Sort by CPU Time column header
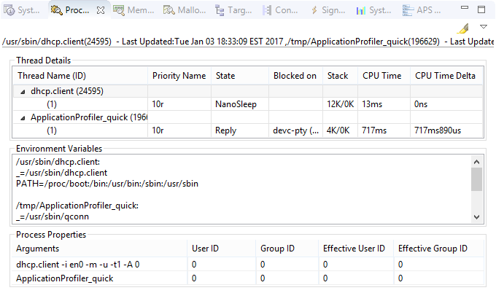Screen dimensions: 496x293 point(381,76)
